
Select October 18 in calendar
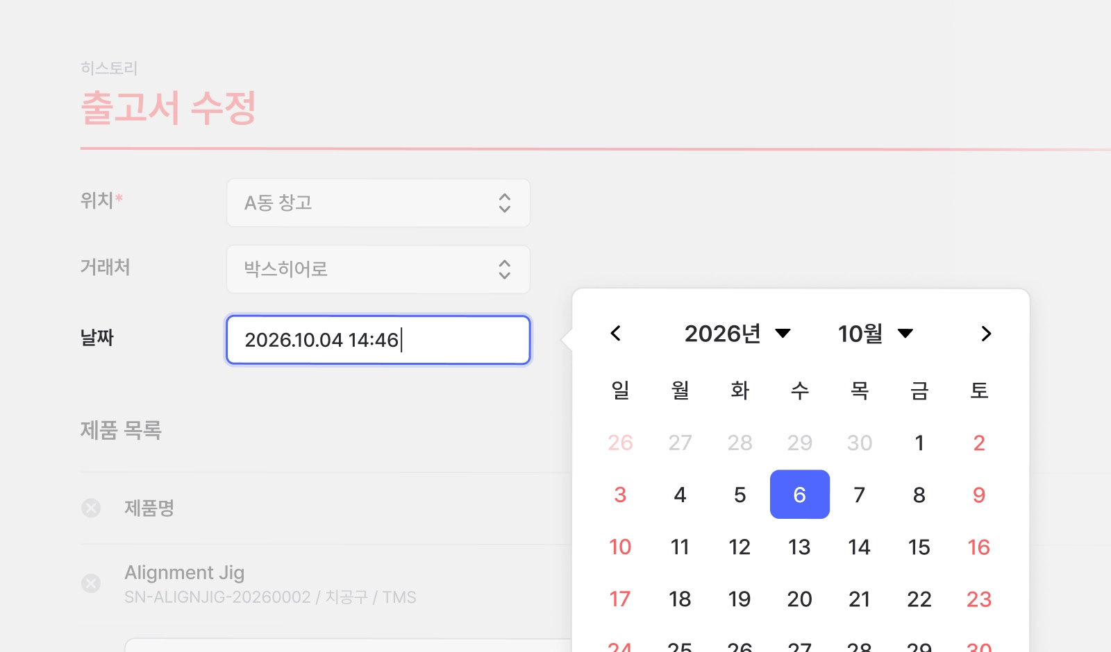680,599
